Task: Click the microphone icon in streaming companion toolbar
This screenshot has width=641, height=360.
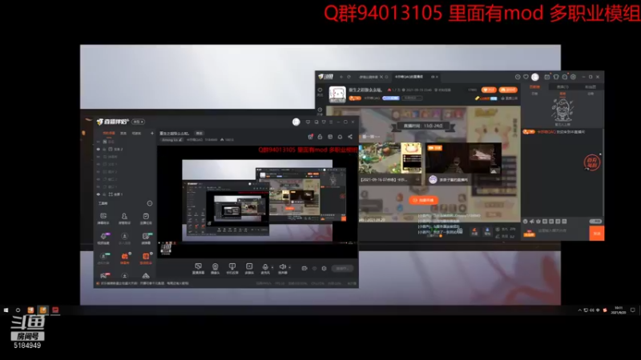Action: (x=265, y=266)
